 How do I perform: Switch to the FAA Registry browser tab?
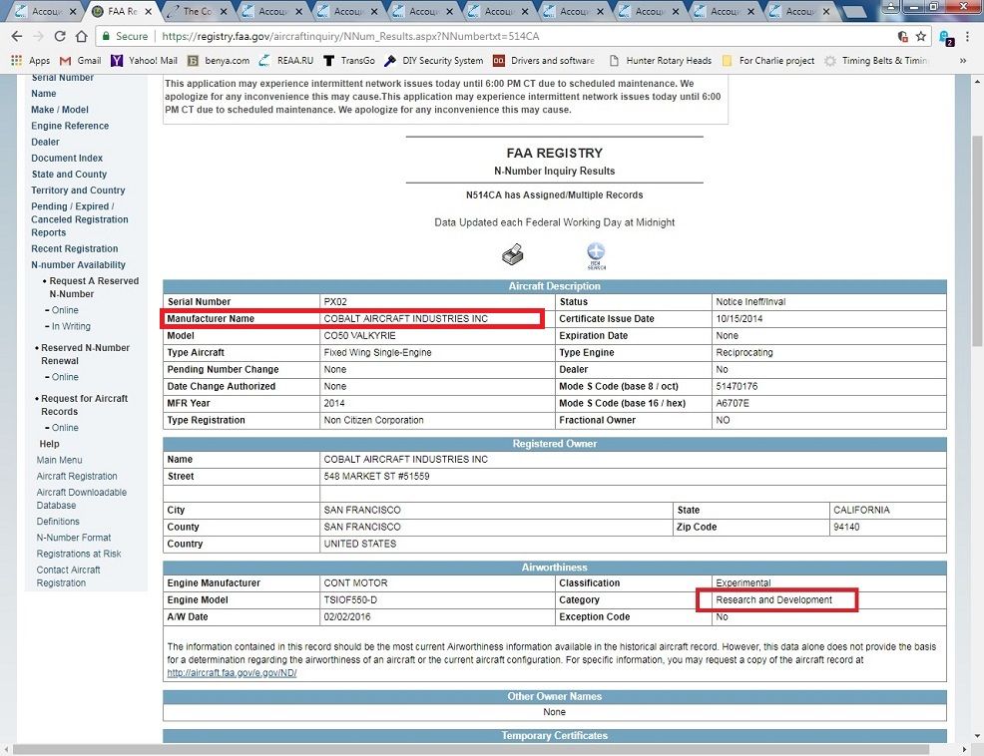(x=120, y=12)
